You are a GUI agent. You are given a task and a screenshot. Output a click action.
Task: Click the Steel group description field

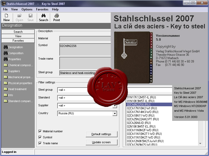point(78,73)
